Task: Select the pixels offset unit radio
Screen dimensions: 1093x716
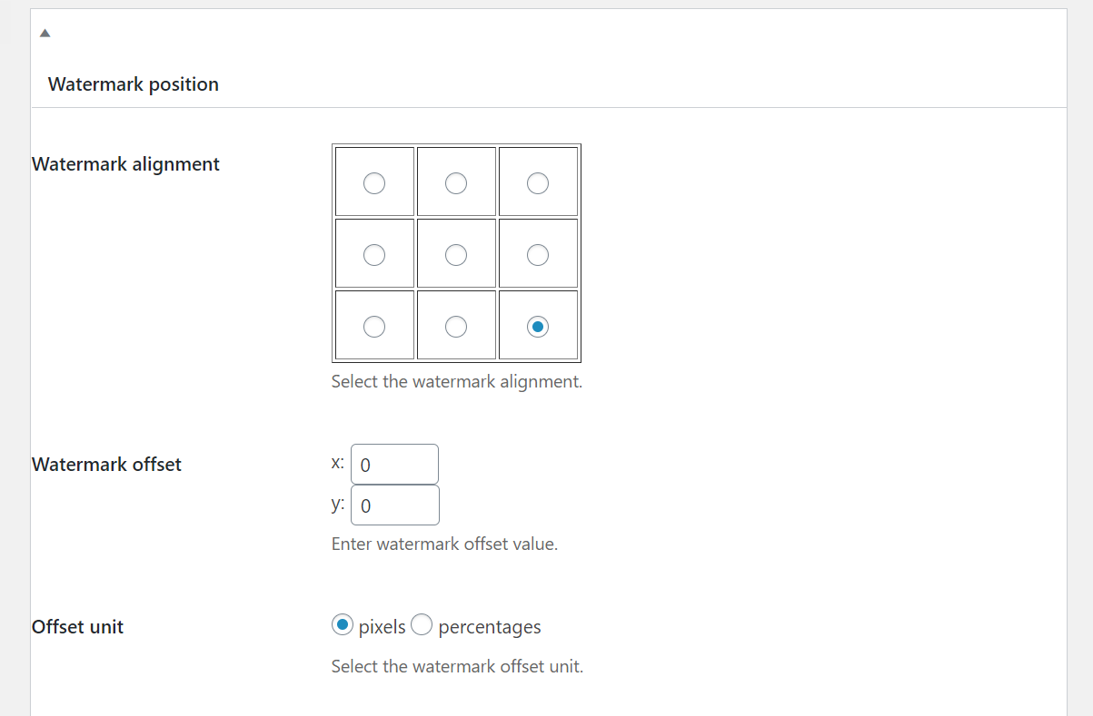Action: (343, 624)
